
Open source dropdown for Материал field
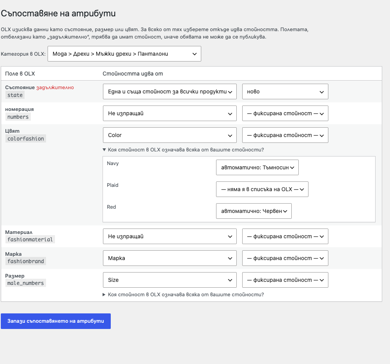[x=170, y=236]
